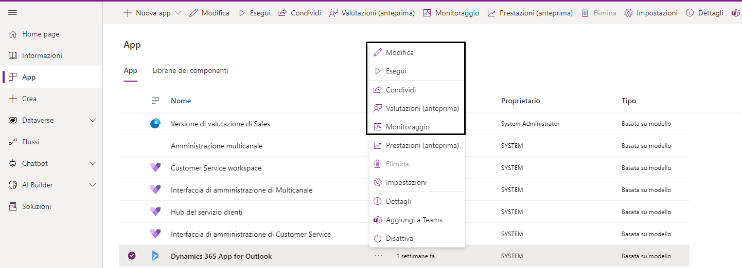Choose Impostazioni in the context menu

point(417,182)
